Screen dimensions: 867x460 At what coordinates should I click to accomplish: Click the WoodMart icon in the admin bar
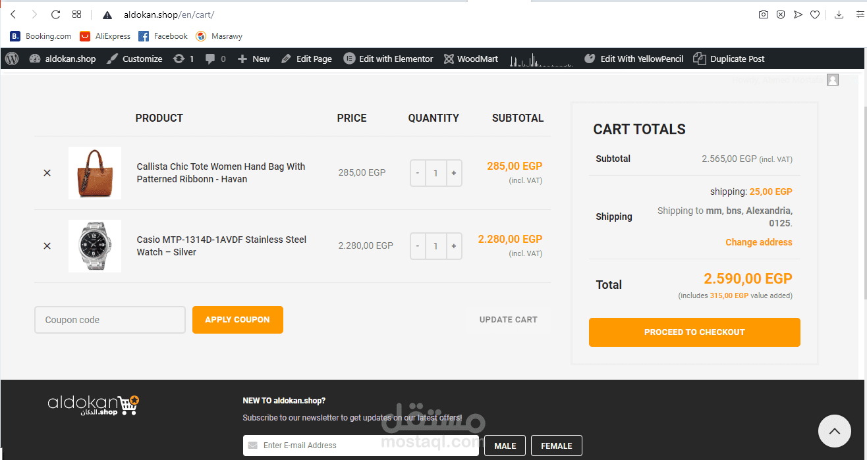pyautogui.click(x=470, y=59)
